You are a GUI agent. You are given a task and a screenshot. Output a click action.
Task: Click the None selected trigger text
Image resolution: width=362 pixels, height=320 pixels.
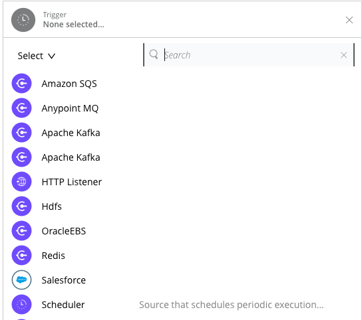pyautogui.click(x=74, y=24)
